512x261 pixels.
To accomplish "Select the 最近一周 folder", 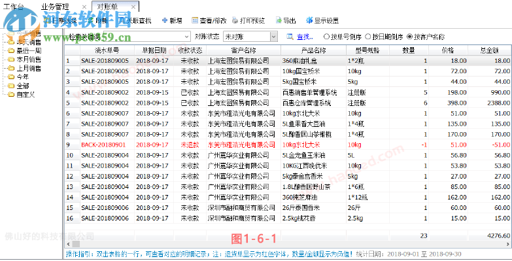I will tap(29, 50).
